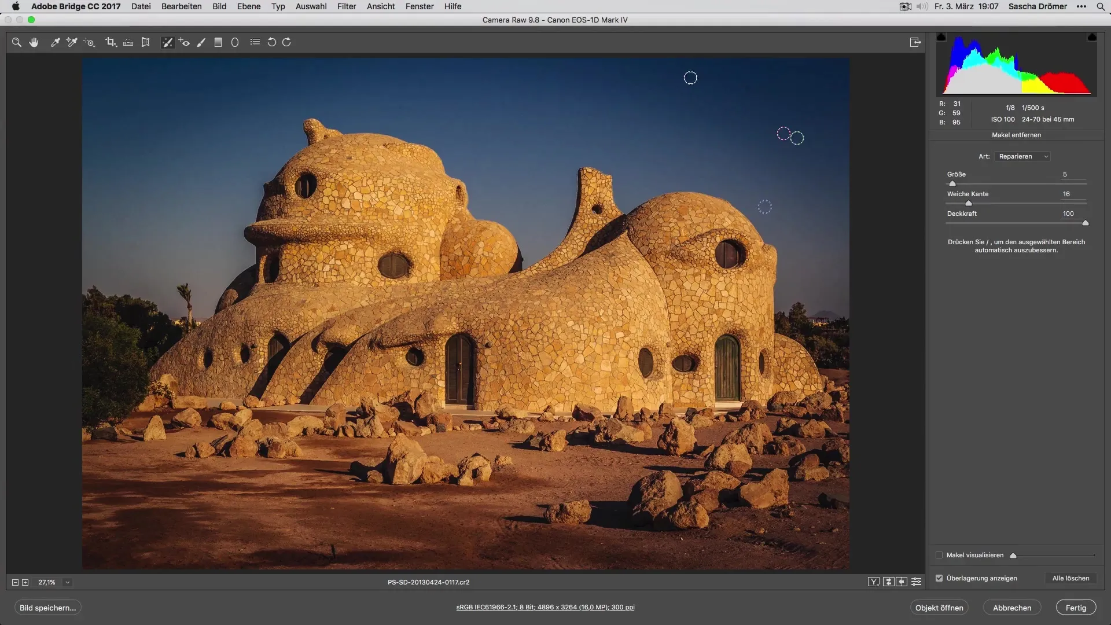Viewport: 1111px width, 625px height.
Task: Select the Graduated Filter tool
Action: (x=218, y=42)
